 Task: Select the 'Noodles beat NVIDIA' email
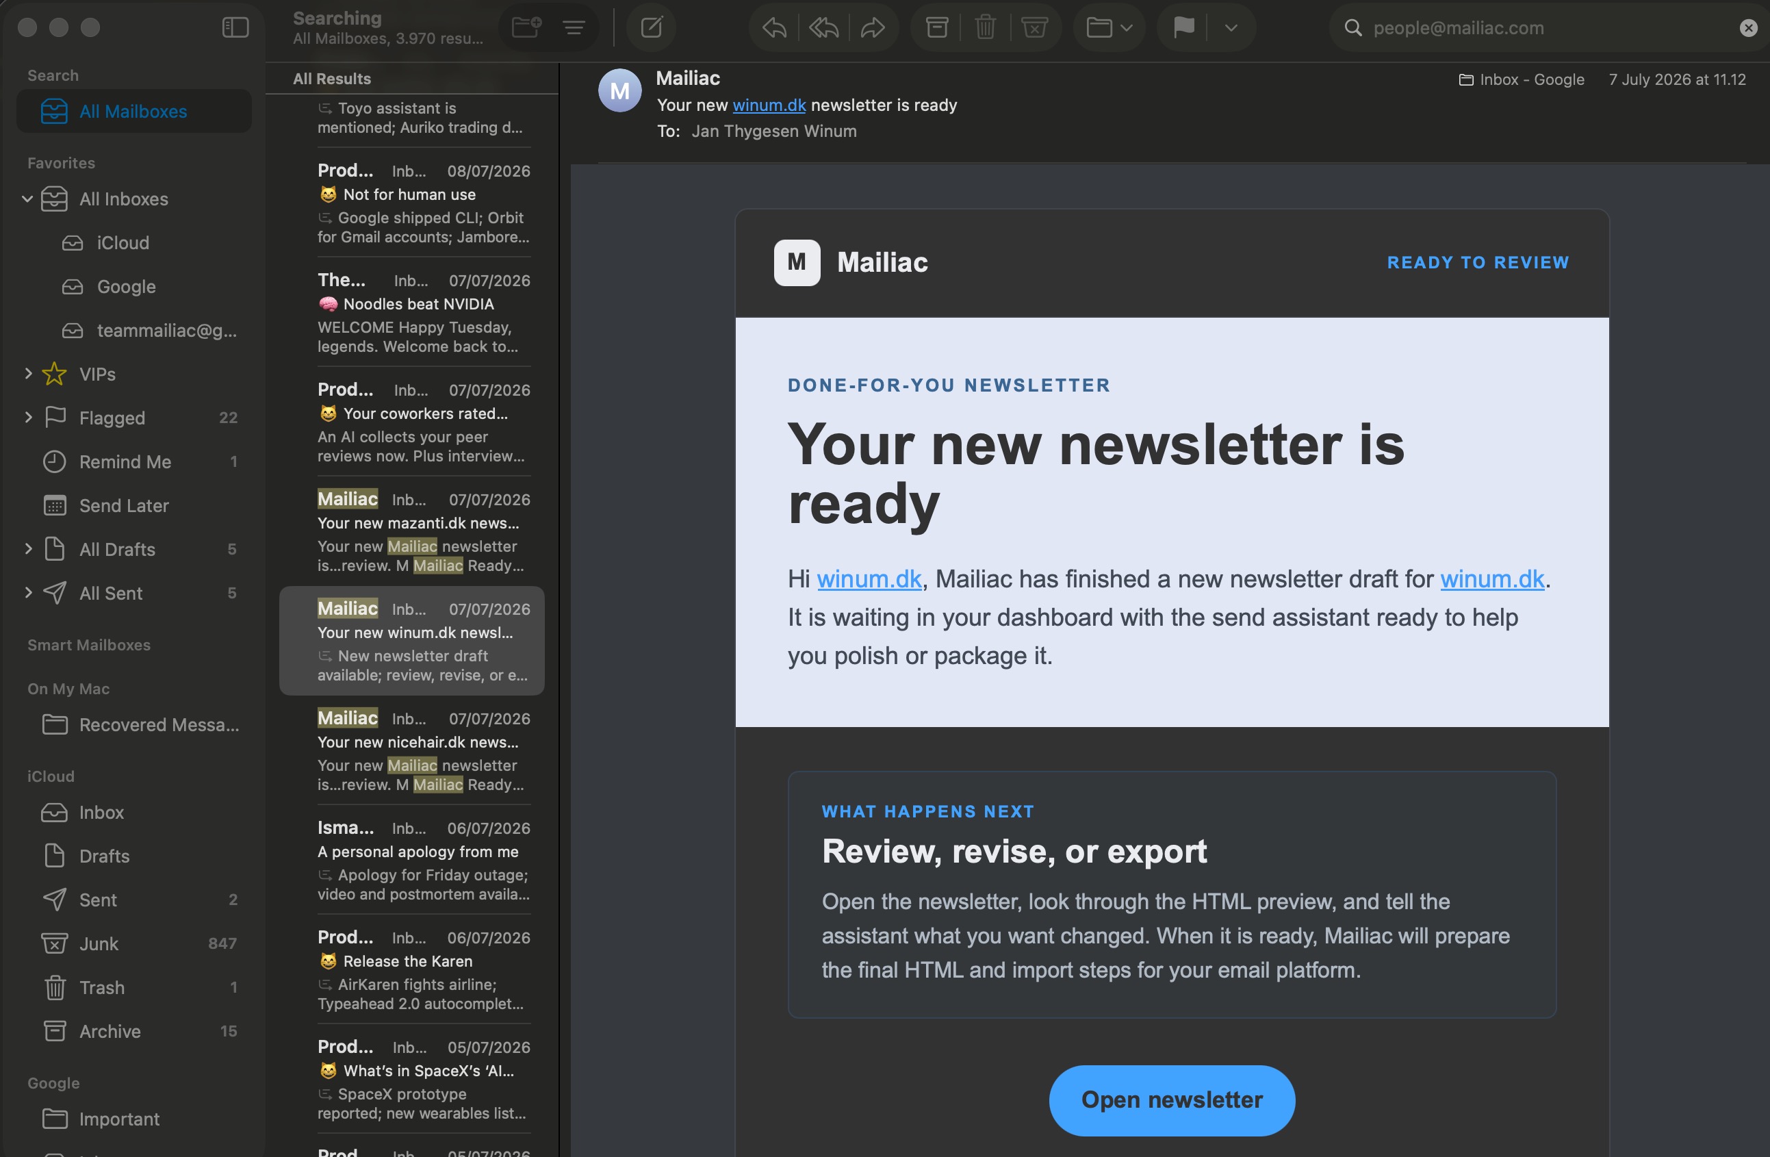pyautogui.click(x=412, y=312)
